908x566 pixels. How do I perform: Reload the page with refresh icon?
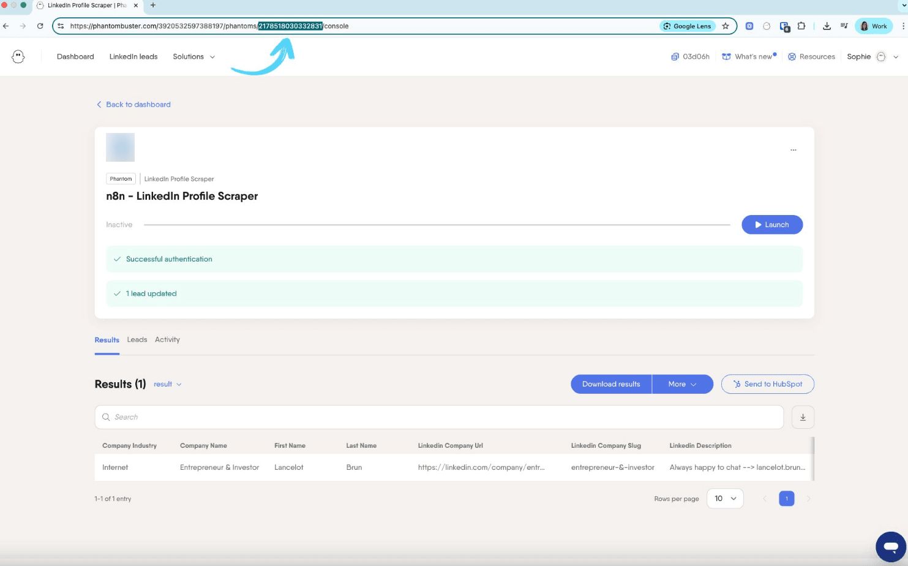point(40,26)
